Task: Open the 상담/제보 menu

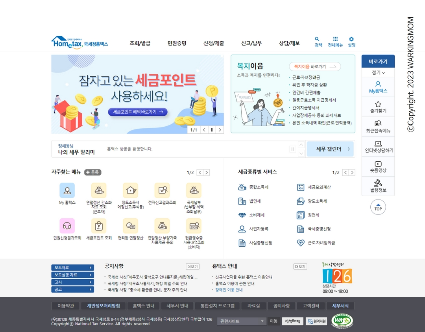Action: (x=289, y=43)
